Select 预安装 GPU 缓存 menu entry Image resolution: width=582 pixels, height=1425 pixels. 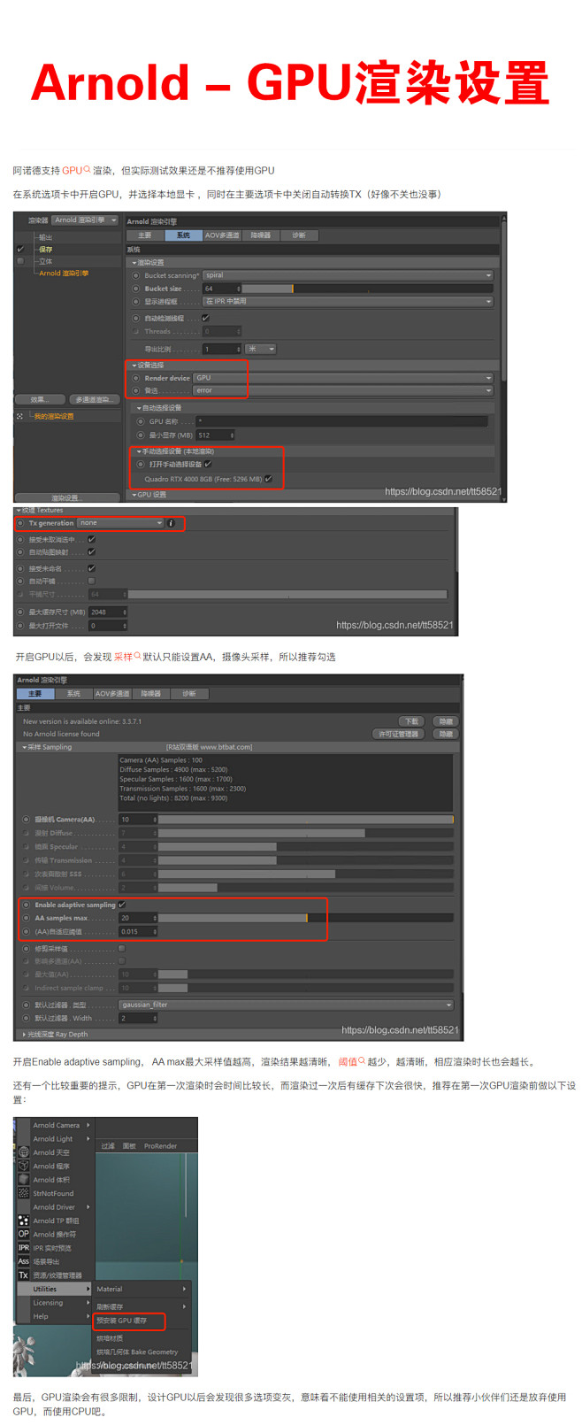129,1321
